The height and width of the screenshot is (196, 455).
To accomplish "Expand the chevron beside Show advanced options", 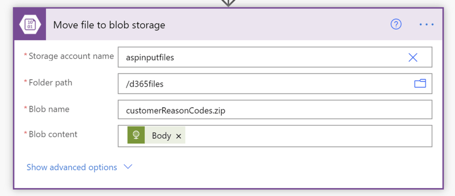I will click(x=128, y=167).
